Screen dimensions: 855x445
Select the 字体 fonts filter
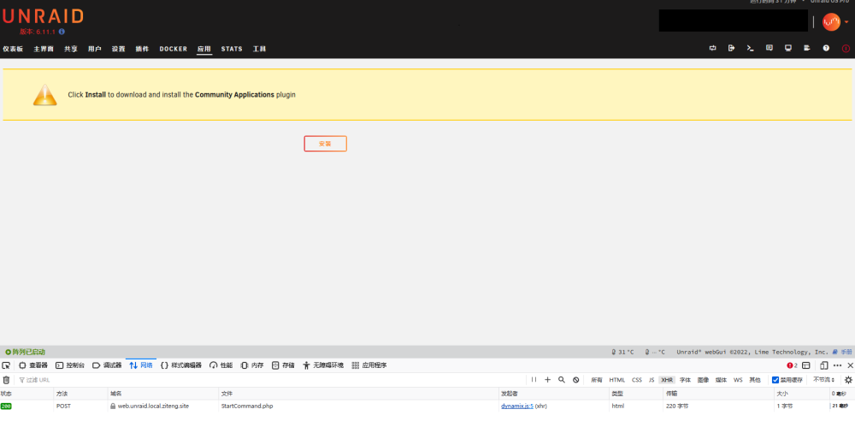click(685, 380)
